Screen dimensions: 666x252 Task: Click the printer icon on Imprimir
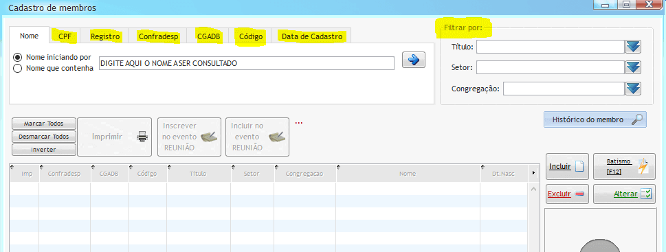pyautogui.click(x=142, y=137)
